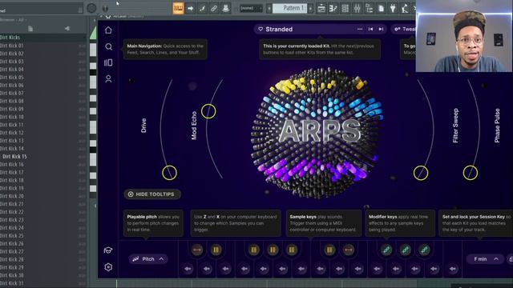The height and width of the screenshot is (288, 513).
Task: Click the round record-style button top left
Action: click(x=91, y=8)
